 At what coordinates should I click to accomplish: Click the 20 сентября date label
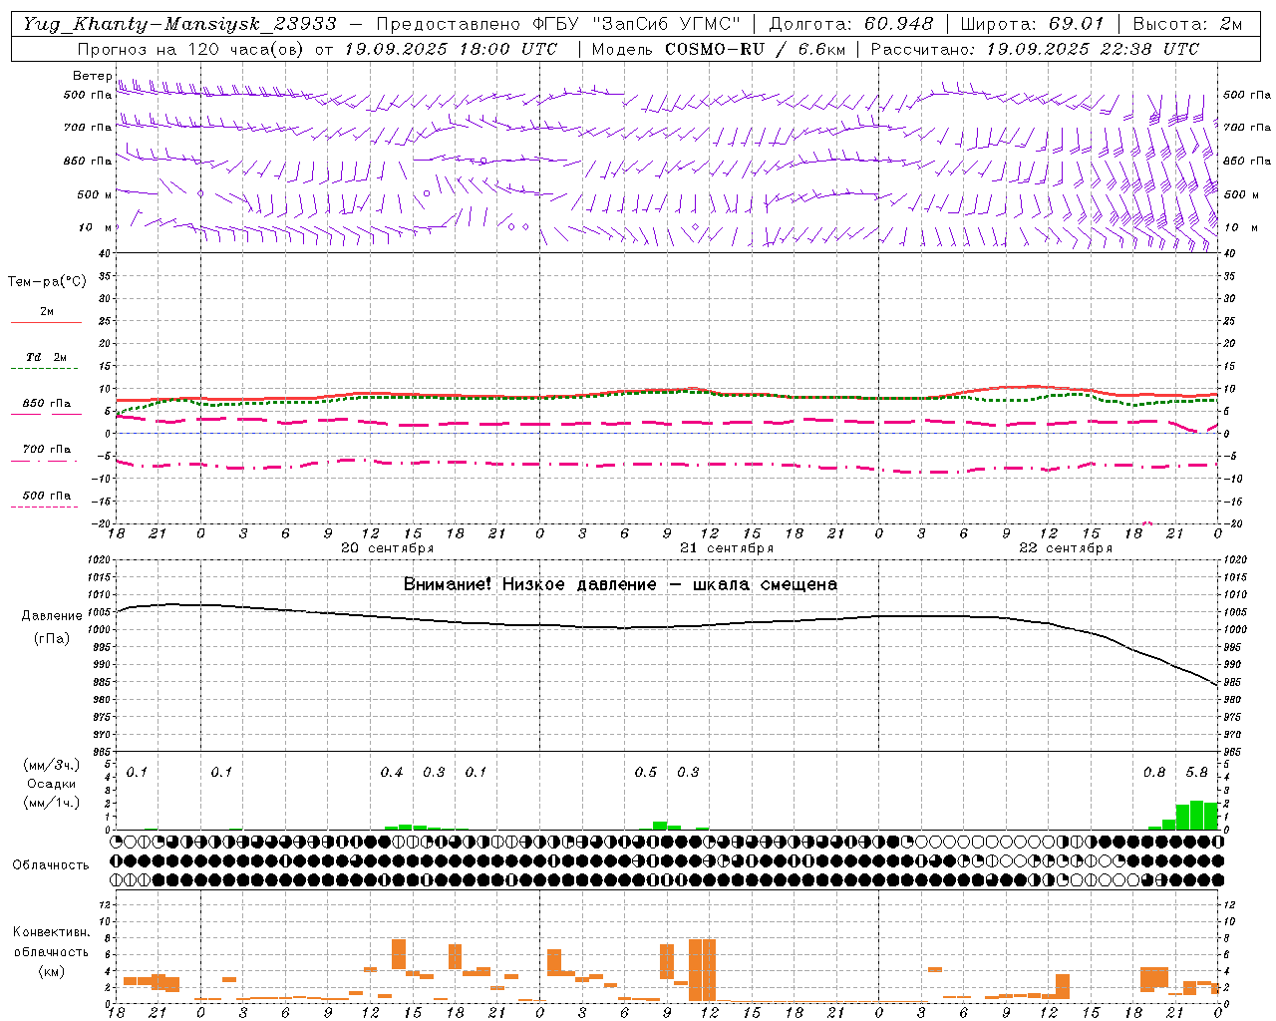[388, 548]
